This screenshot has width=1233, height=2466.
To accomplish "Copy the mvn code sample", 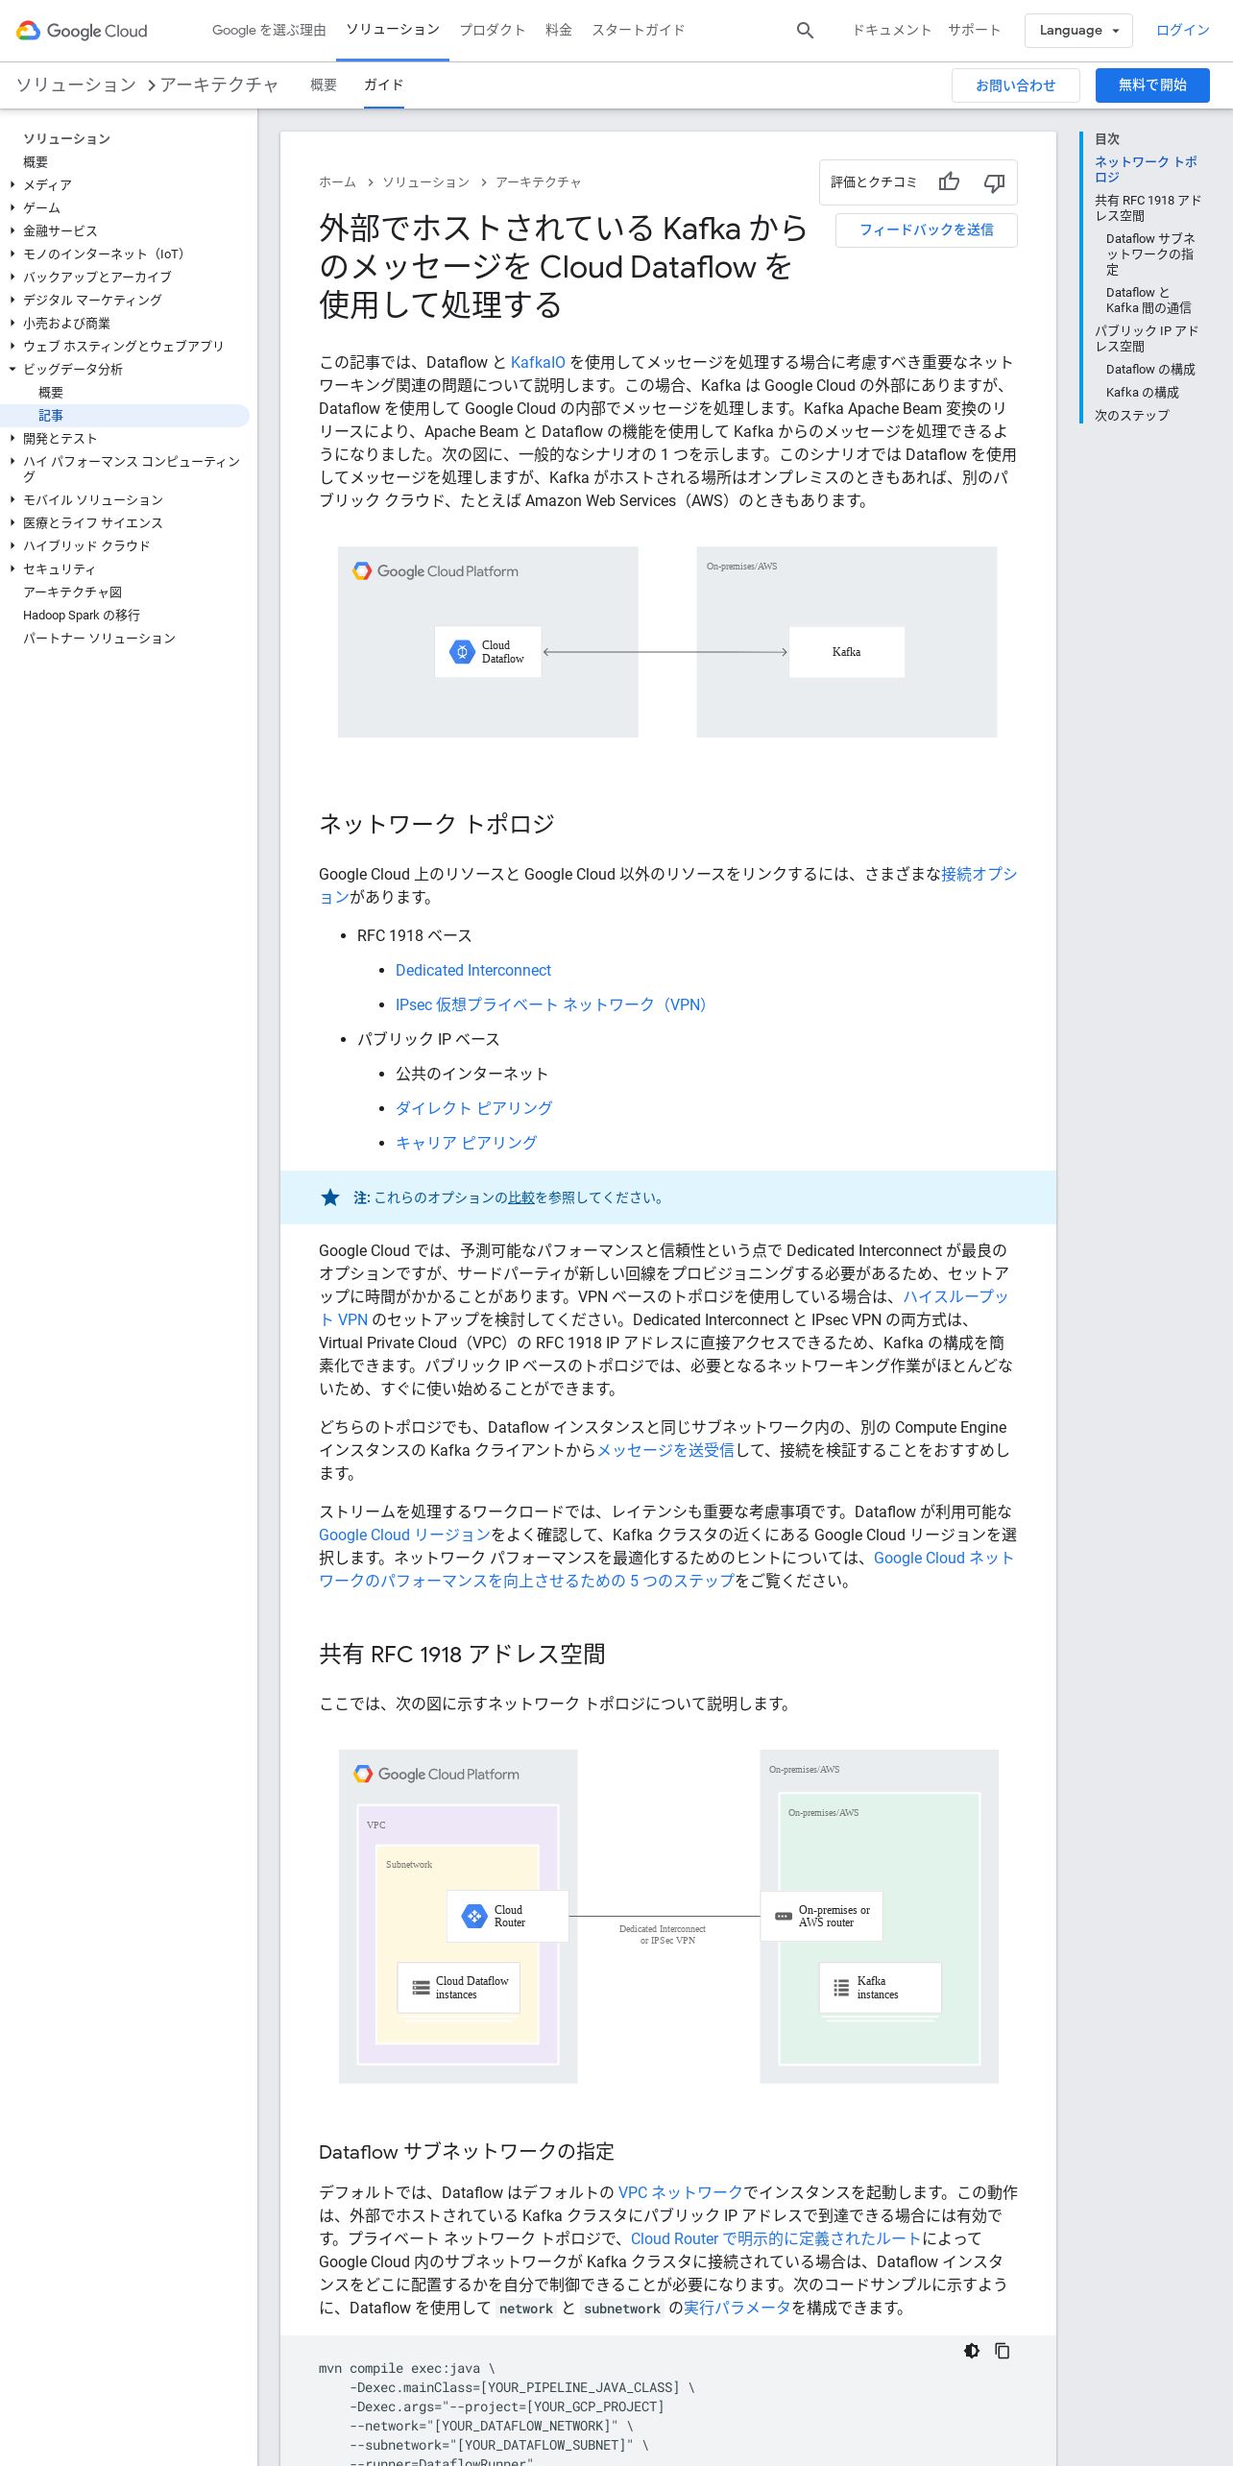I will pyautogui.click(x=1002, y=2351).
